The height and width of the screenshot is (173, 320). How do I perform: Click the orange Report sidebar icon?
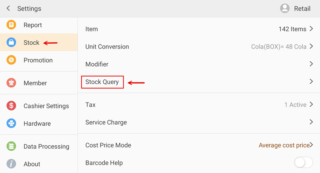click(x=11, y=25)
